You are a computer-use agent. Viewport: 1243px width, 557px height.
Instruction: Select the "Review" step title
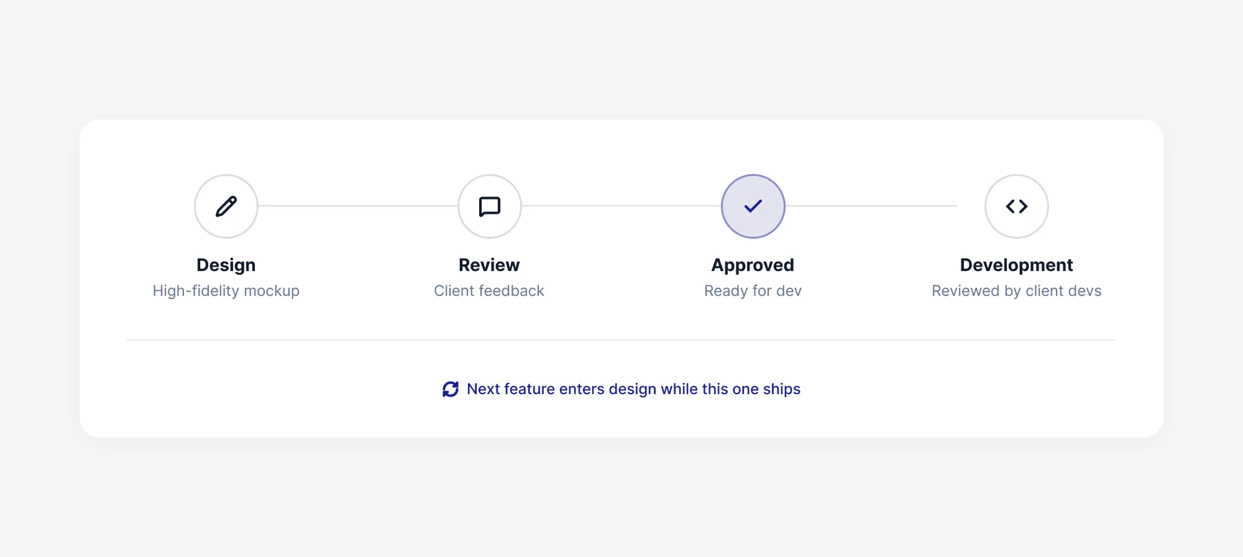[489, 265]
